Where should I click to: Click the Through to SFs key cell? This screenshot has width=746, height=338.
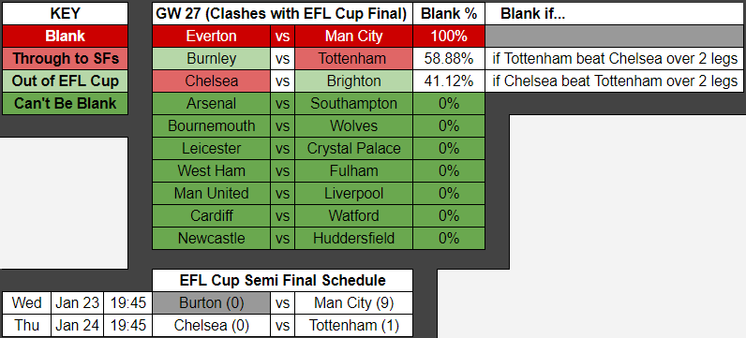click(66, 58)
